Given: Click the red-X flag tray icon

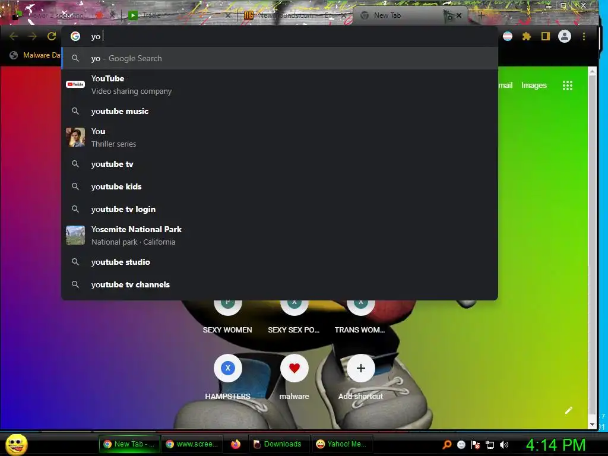Looking at the screenshot, I should pos(476,445).
